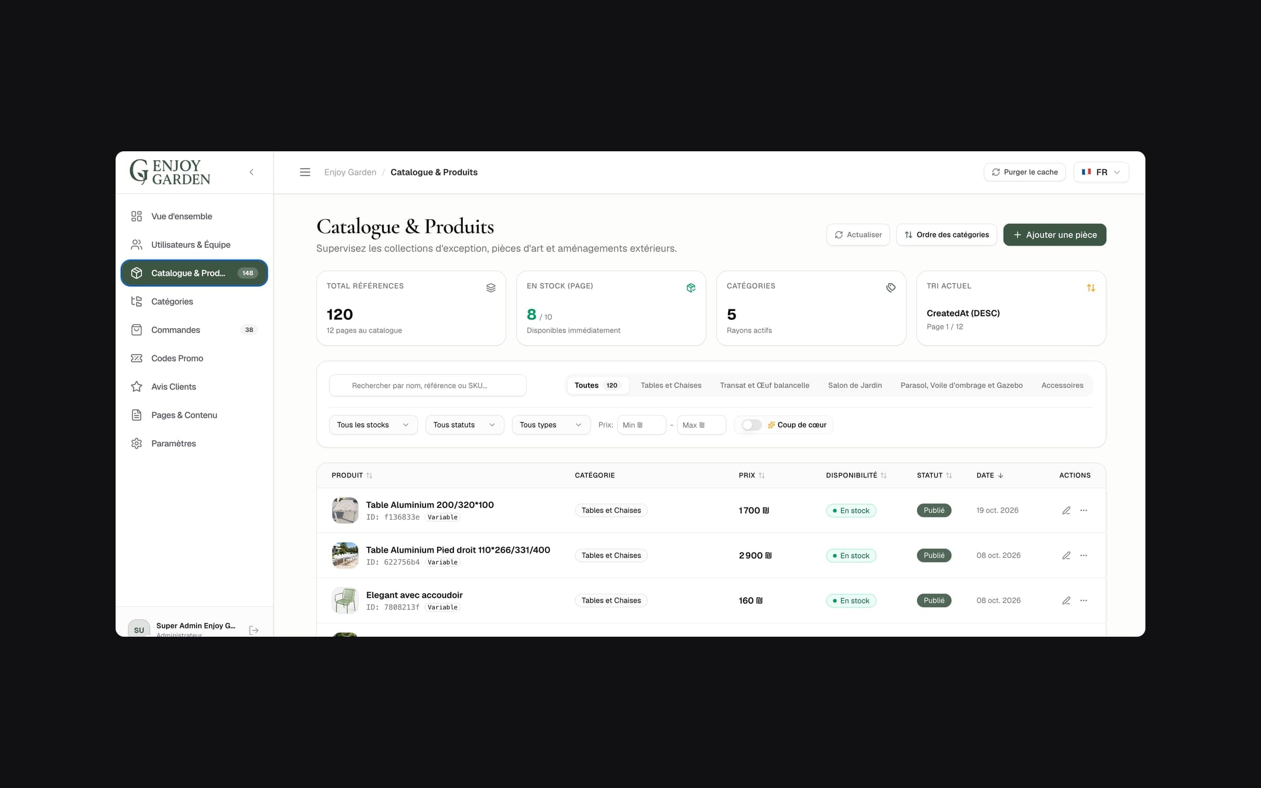Click the Ajouter une pièce button
This screenshot has height=788, width=1261.
(x=1055, y=235)
